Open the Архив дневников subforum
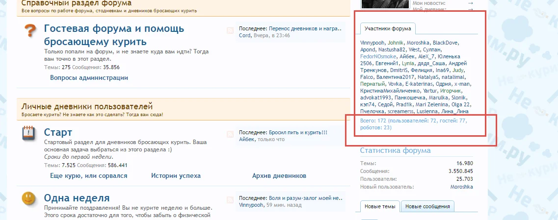 pyautogui.click(x=279, y=175)
